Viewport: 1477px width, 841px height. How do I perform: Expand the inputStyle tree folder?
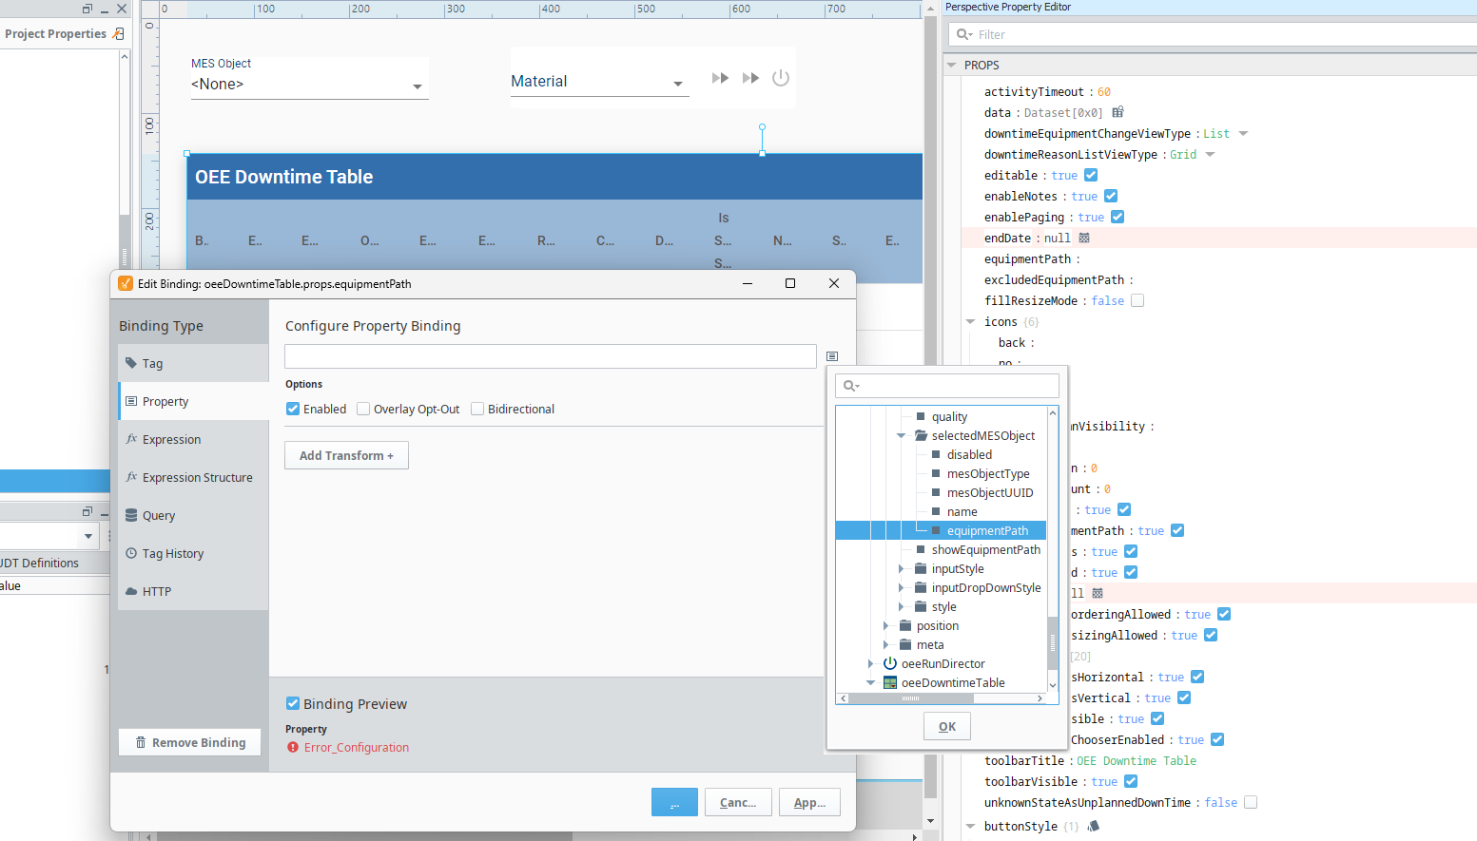pyautogui.click(x=901, y=569)
